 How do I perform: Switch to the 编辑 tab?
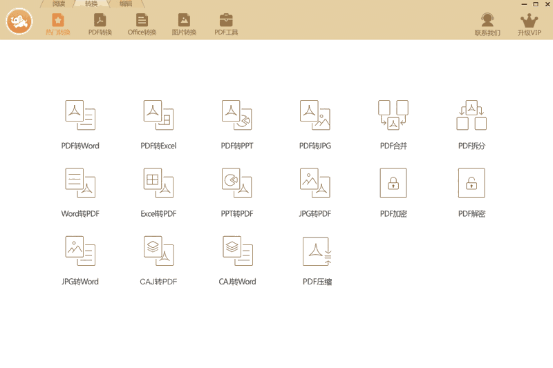coord(125,4)
